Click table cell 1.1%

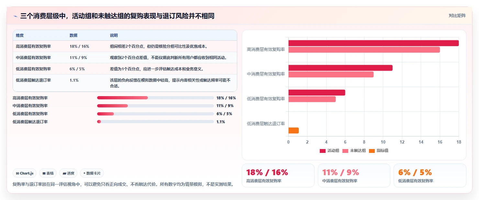click(x=74, y=80)
